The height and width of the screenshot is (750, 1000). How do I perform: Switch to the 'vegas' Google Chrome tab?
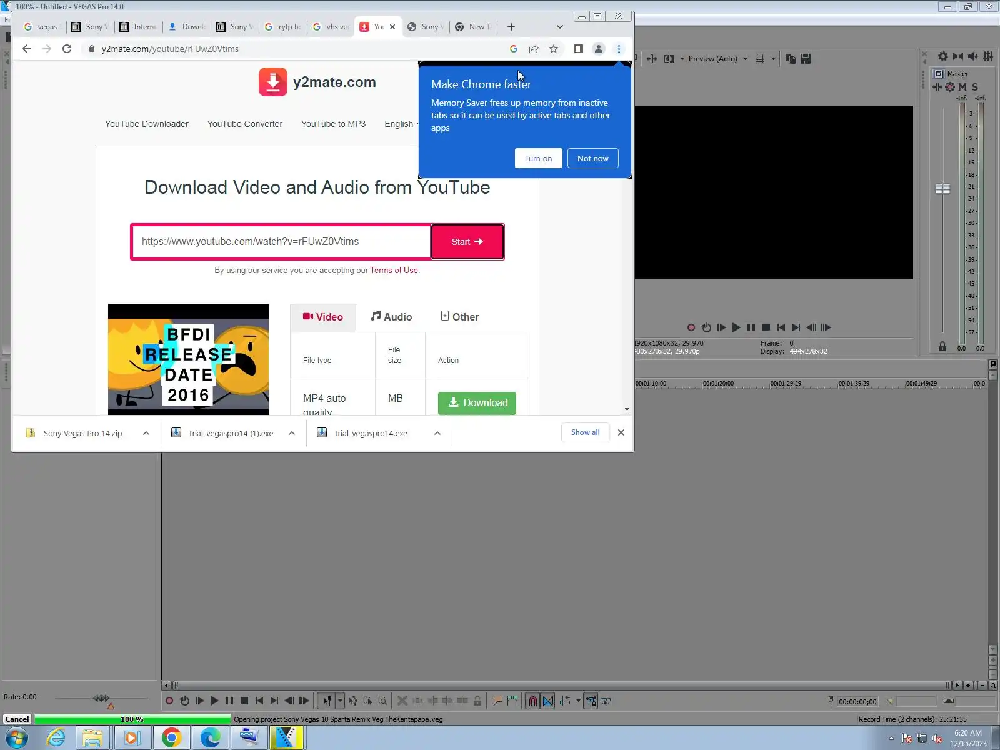click(41, 27)
